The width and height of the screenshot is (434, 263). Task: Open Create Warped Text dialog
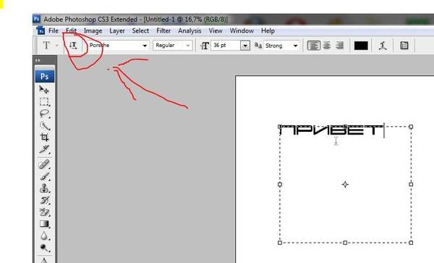point(383,46)
